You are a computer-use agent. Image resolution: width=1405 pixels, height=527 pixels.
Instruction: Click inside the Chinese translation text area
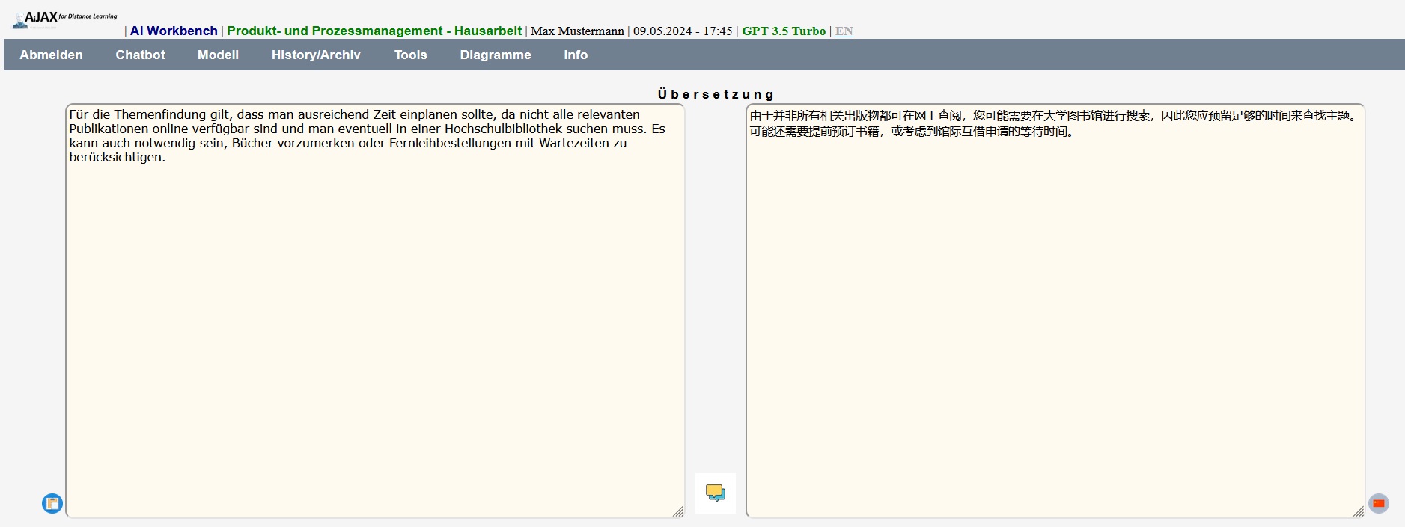click(1055, 314)
